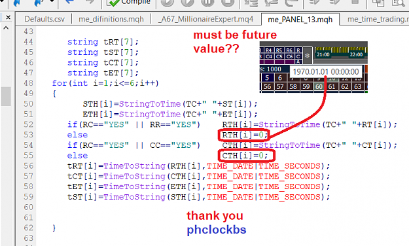
Task: Click the 'else' keyword on line 55
Action: [77, 156]
